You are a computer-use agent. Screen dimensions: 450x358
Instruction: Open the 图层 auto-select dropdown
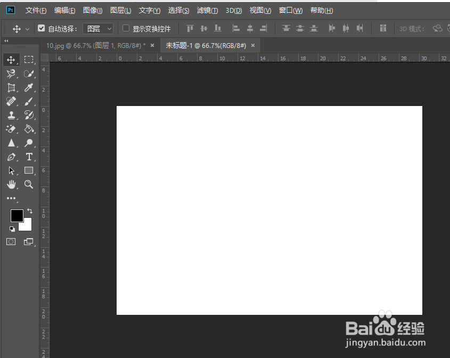[x=98, y=29]
